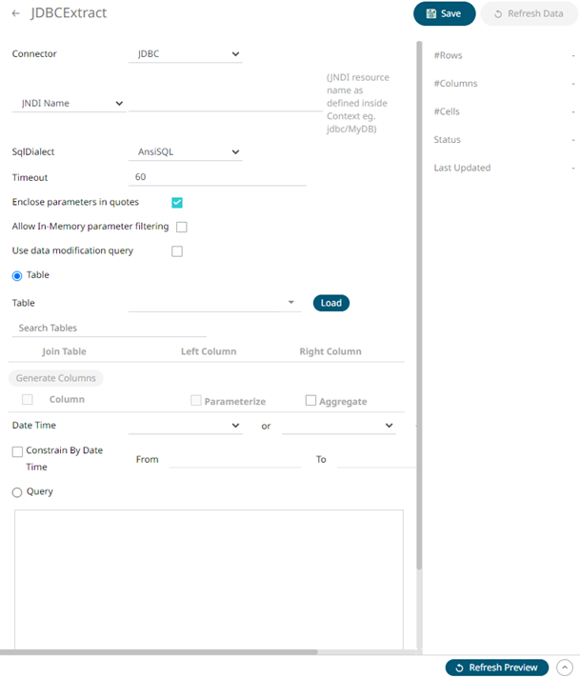Click the Refresh Preview button
580x679 pixels.
click(497, 668)
